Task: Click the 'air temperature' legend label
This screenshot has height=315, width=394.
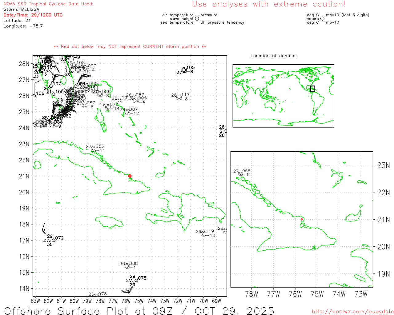Action: coord(178,15)
